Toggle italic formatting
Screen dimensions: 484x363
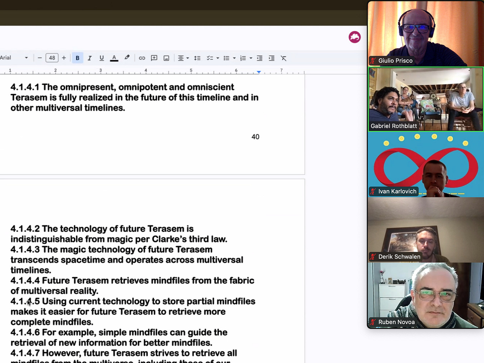tap(89, 58)
